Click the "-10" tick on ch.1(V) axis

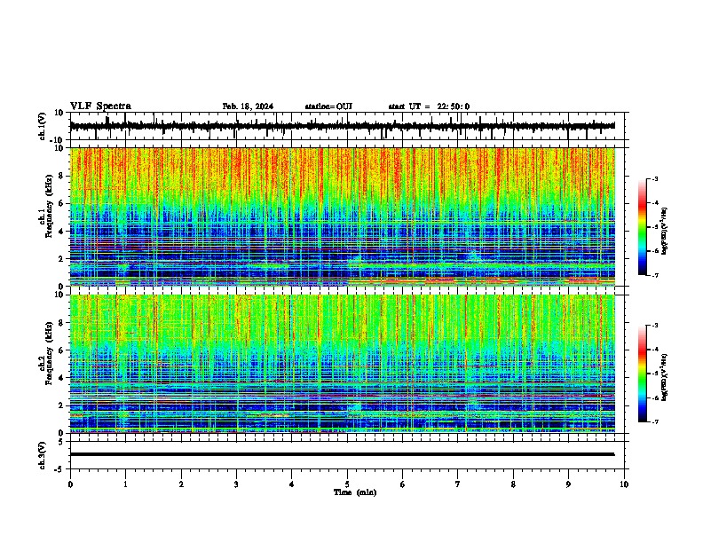click(x=58, y=140)
